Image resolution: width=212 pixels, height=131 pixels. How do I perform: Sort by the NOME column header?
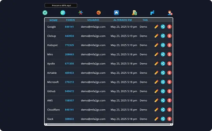(53, 20)
